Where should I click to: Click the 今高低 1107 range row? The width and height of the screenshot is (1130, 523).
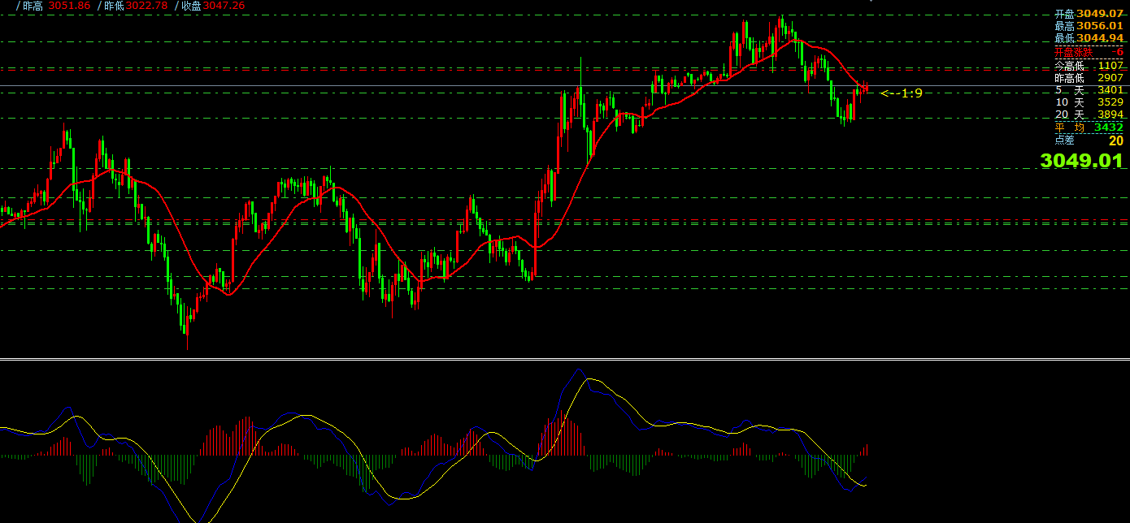(x=1089, y=65)
